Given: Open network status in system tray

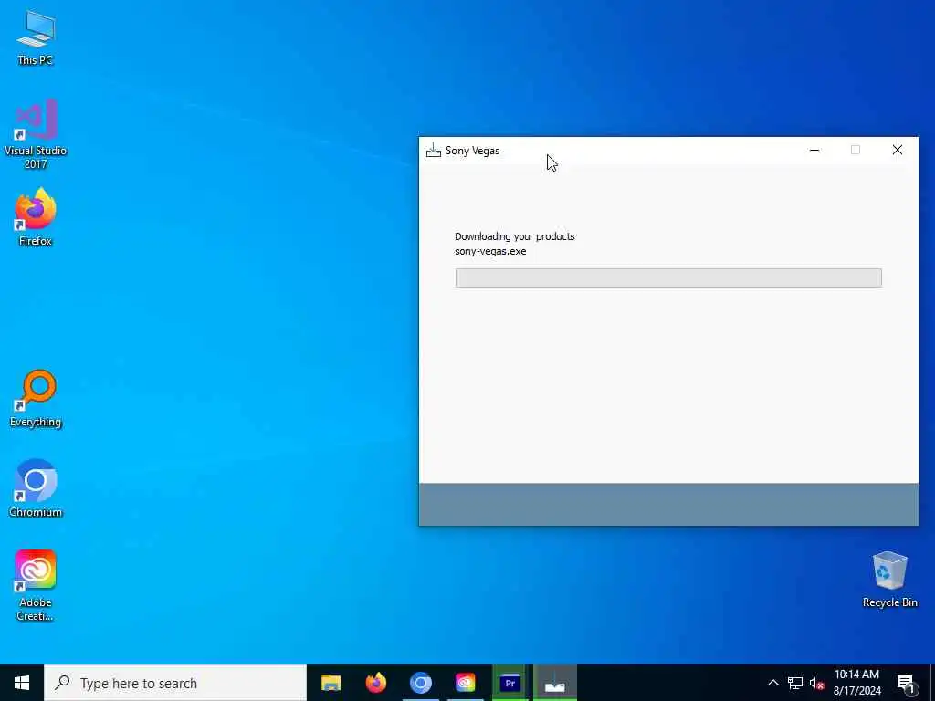Looking at the screenshot, I should pos(795,683).
